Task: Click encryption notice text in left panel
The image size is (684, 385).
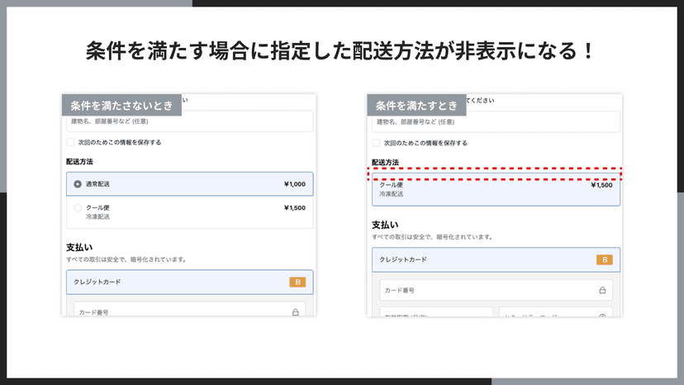Action: (127, 259)
